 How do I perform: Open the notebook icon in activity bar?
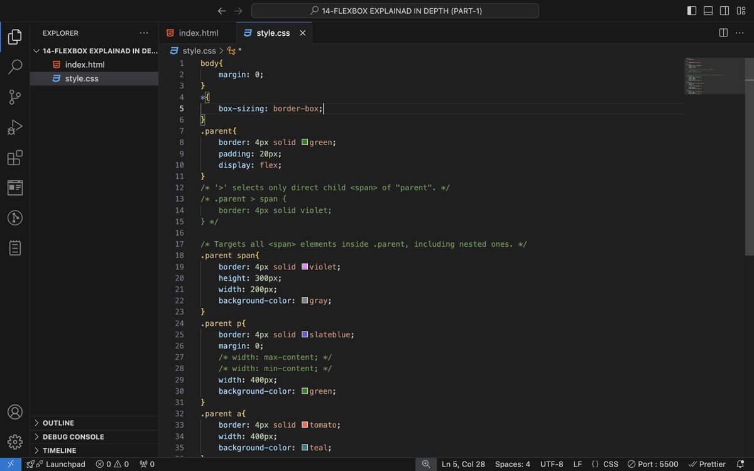click(x=15, y=248)
